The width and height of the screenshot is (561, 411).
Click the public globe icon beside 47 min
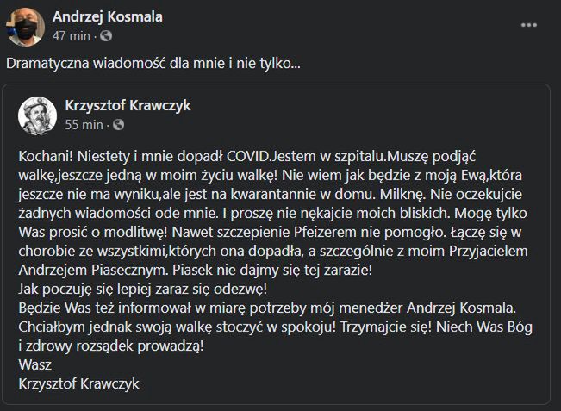[x=106, y=36]
